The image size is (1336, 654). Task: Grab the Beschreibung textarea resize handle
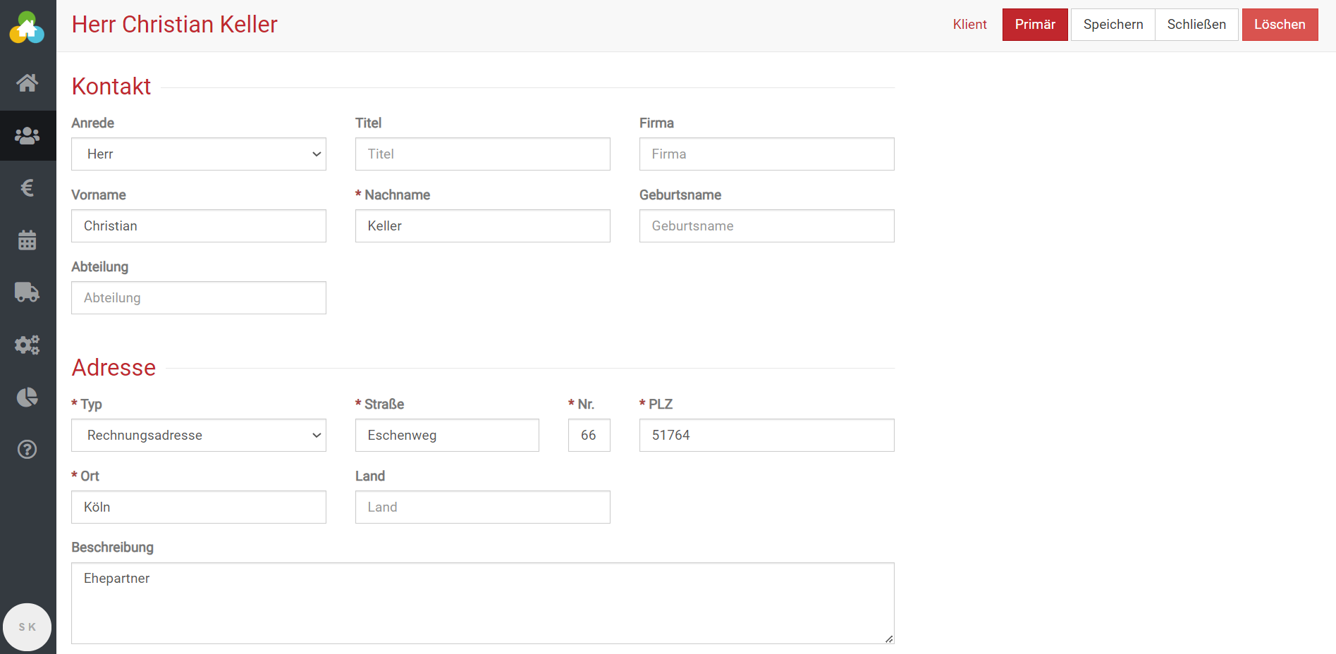889,638
